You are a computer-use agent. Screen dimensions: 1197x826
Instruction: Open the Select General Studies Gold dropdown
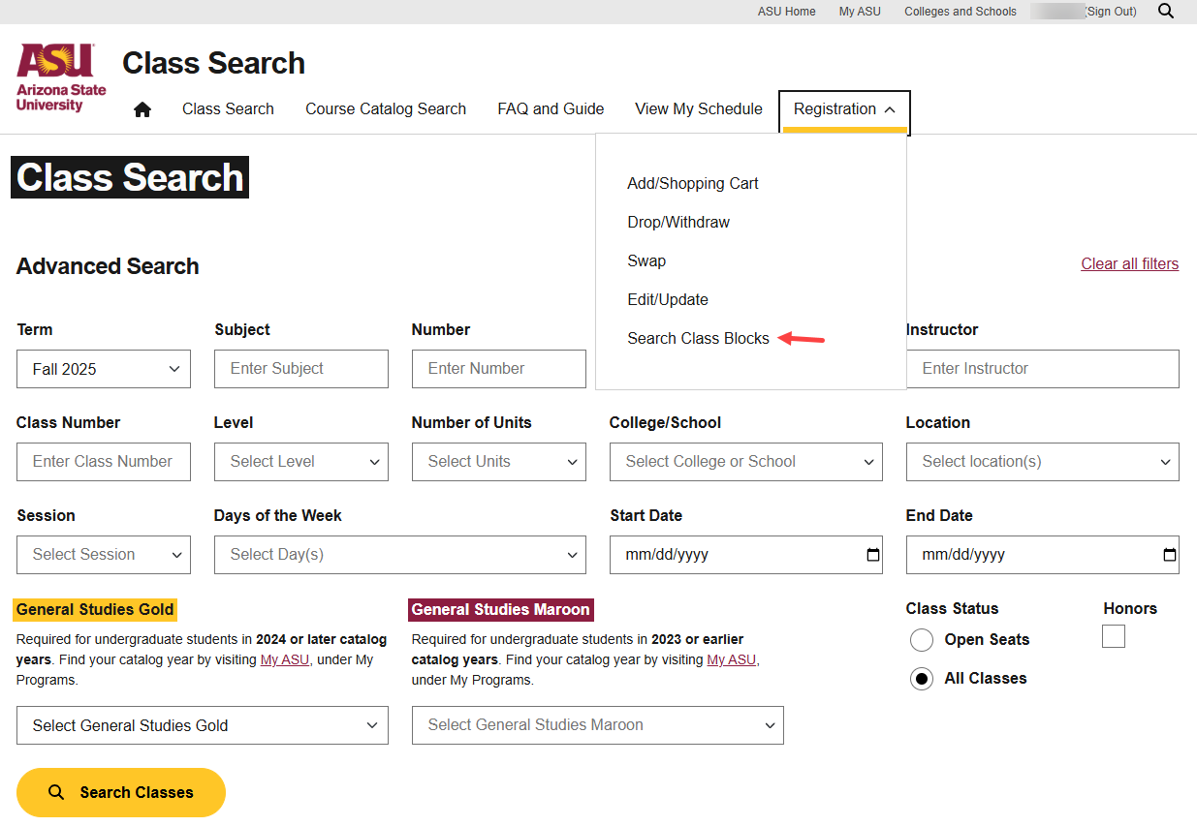202,725
